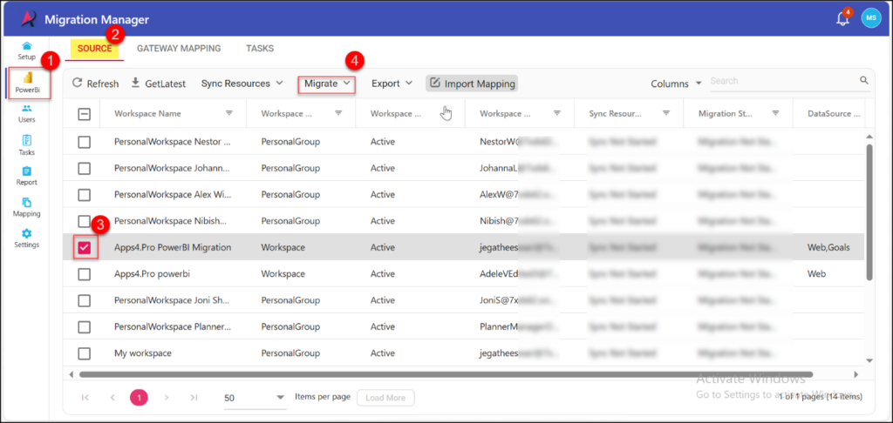Viewport: 893px width, 423px height.
Task: Click the Apps4.Pro powerbi name cell
Action: pyautogui.click(x=152, y=273)
